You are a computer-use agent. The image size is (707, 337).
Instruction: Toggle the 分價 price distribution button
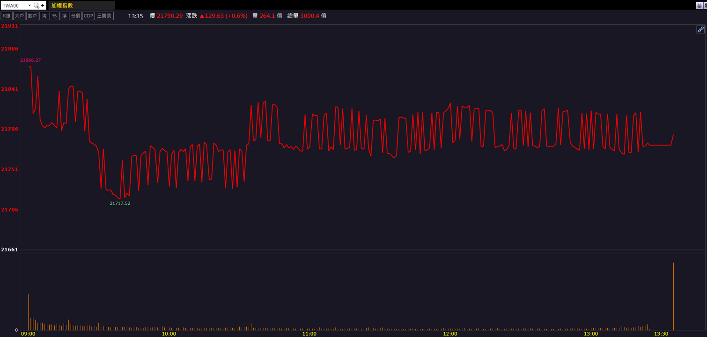[x=76, y=16]
